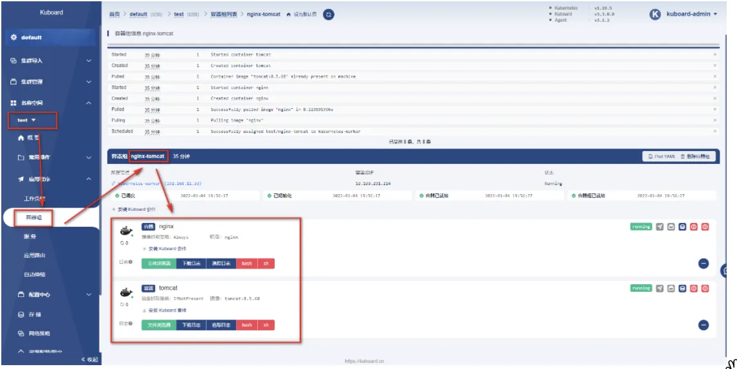
Task: Open sh terminal for nginx container
Action: [x=266, y=264]
